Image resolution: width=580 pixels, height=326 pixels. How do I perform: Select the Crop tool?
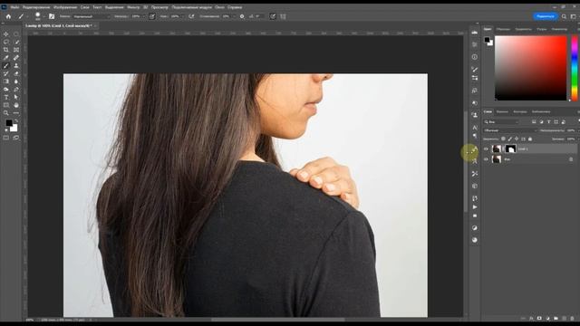(6, 50)
